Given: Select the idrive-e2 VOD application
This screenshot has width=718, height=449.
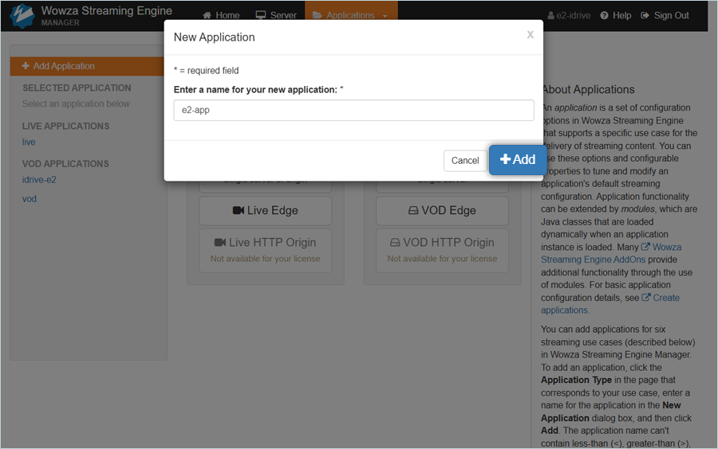Looking at the screenshot, I should (39, 180).
